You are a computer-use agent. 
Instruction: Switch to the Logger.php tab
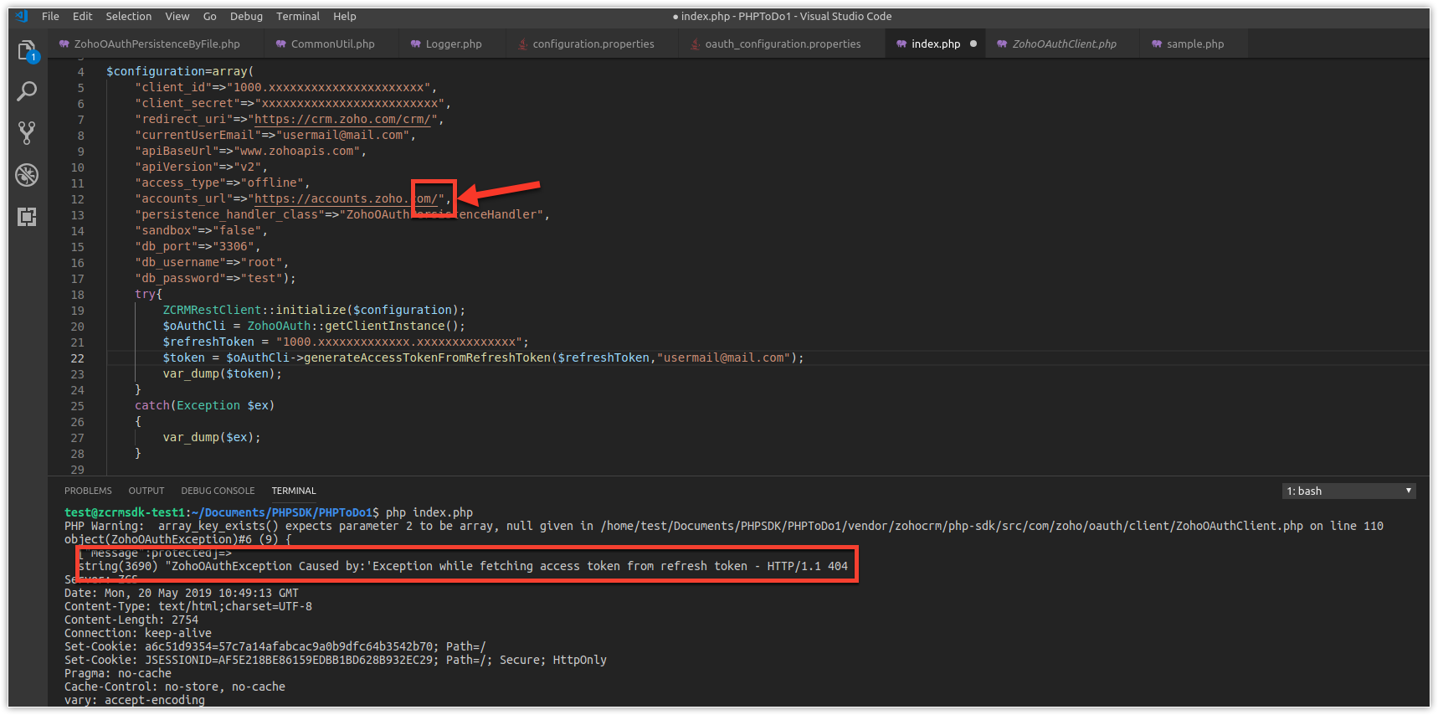click(453, 44)
